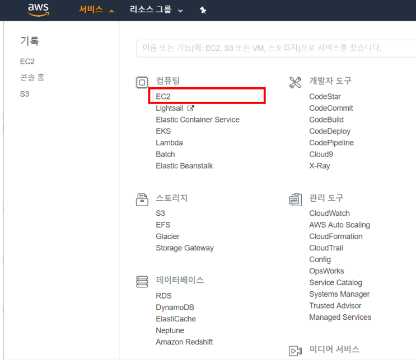Click the Storage category box icon

(x=142, y=200)
